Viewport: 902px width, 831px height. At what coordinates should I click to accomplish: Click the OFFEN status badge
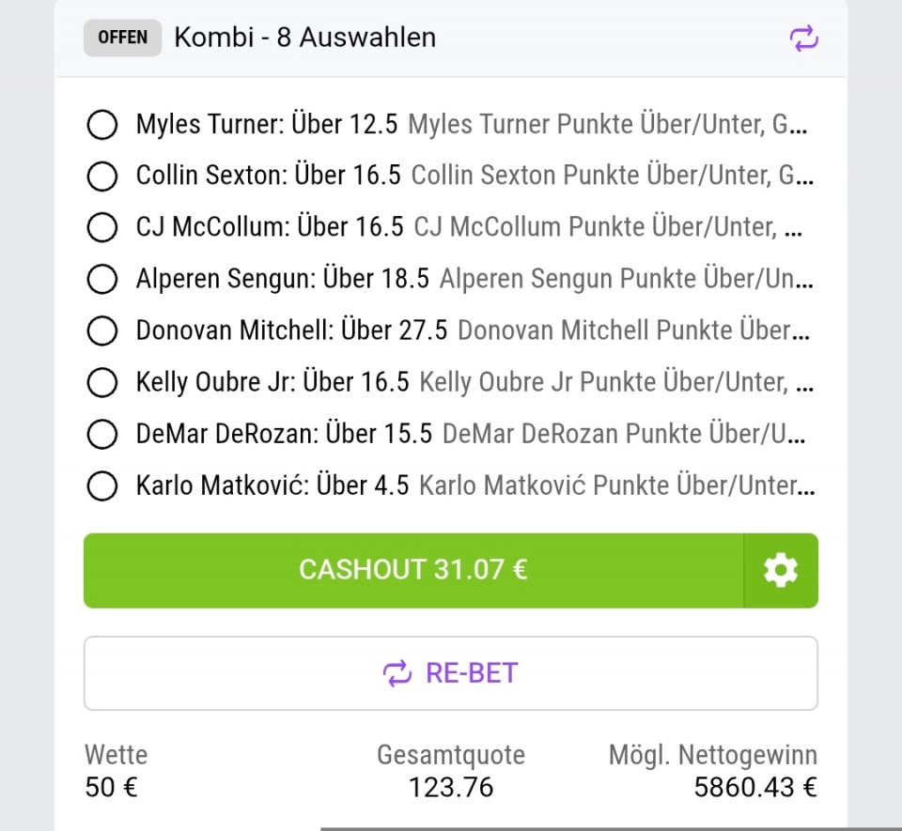122,38
